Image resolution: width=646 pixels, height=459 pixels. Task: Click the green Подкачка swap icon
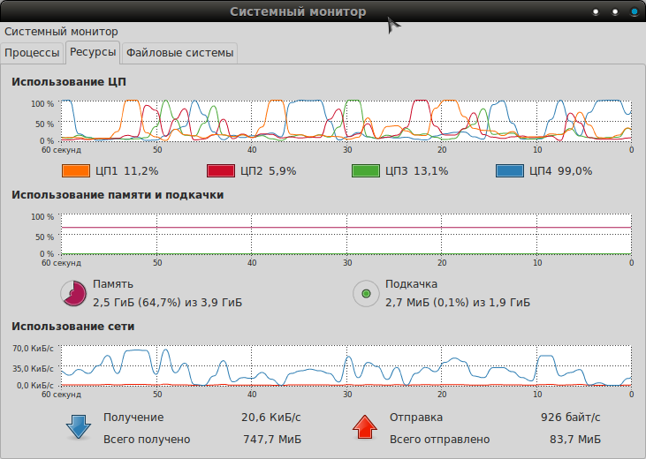pos(366,293)
